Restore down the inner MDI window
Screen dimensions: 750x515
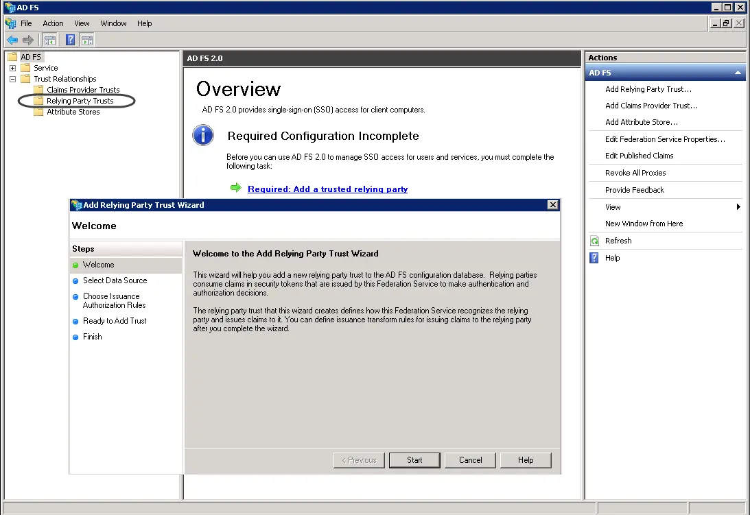click(727, 23)
